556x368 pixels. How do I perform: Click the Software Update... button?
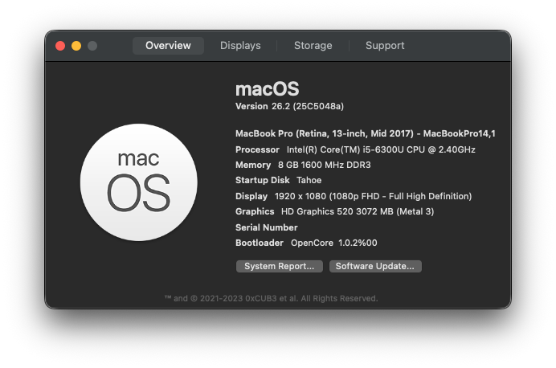[x=375, y=266]
